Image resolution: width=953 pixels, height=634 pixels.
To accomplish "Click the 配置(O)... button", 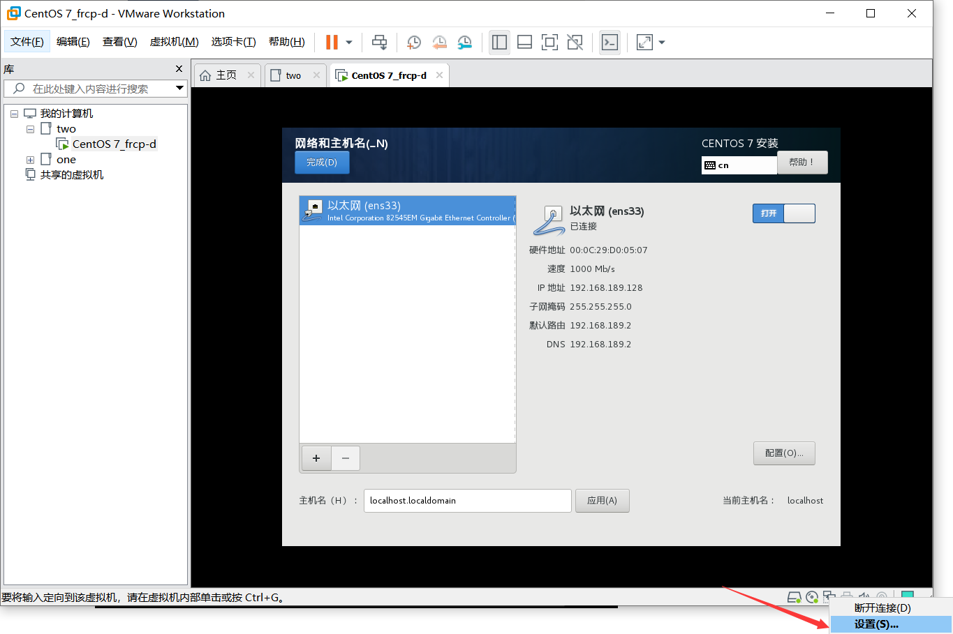I will 784,453.
